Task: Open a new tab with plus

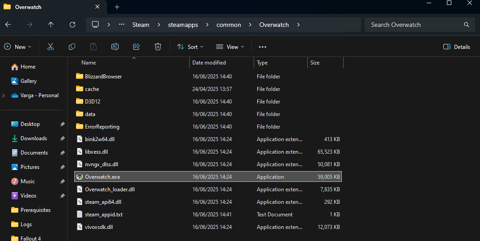Action: tap(117, 7)
